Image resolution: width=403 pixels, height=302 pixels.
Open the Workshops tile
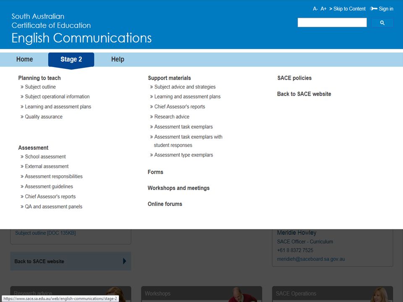pyautogui.click(x=201, y=294)
